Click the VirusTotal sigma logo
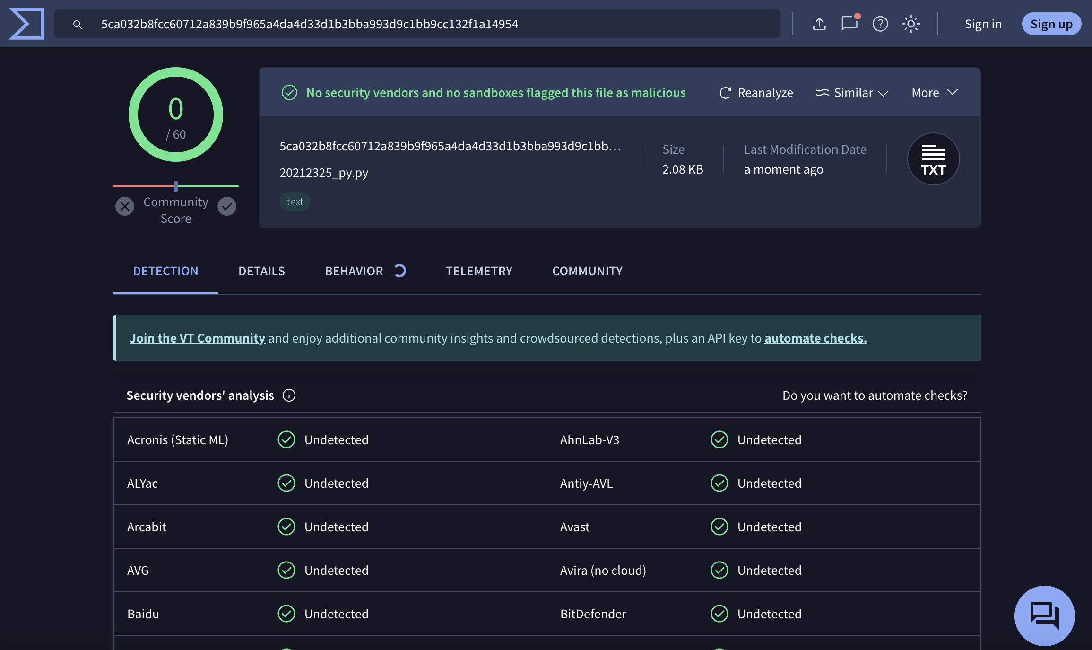Screen dimensions: 1092x650 [x=26, y=24]
